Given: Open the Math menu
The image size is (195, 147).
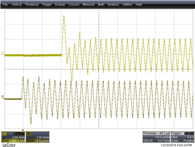Looking at the screenshot, I should (101, 5).
